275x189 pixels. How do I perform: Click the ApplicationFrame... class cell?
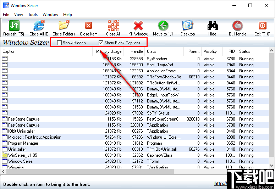point(163,71)
